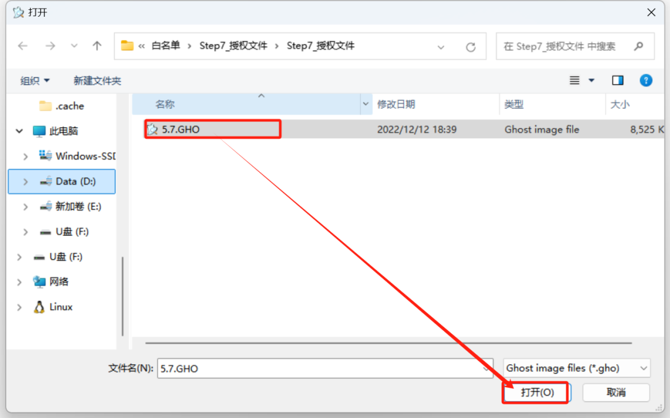
Task: Click 新建文件夹 in the toolbar
Action: [97, 81]
